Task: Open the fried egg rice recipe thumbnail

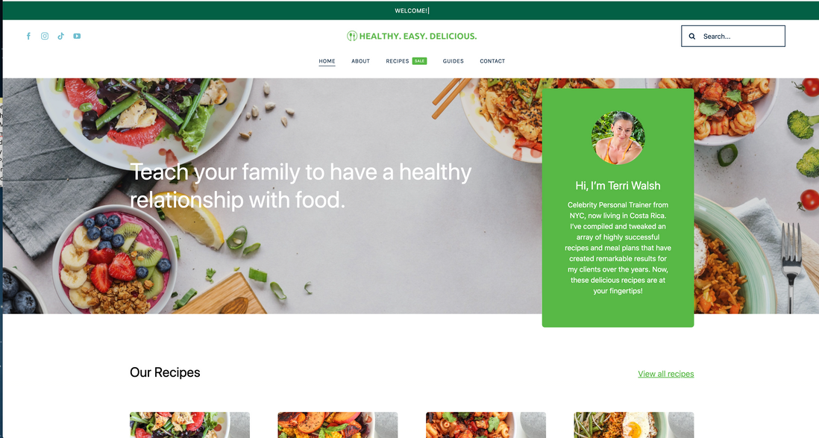Action: [633, 425]
